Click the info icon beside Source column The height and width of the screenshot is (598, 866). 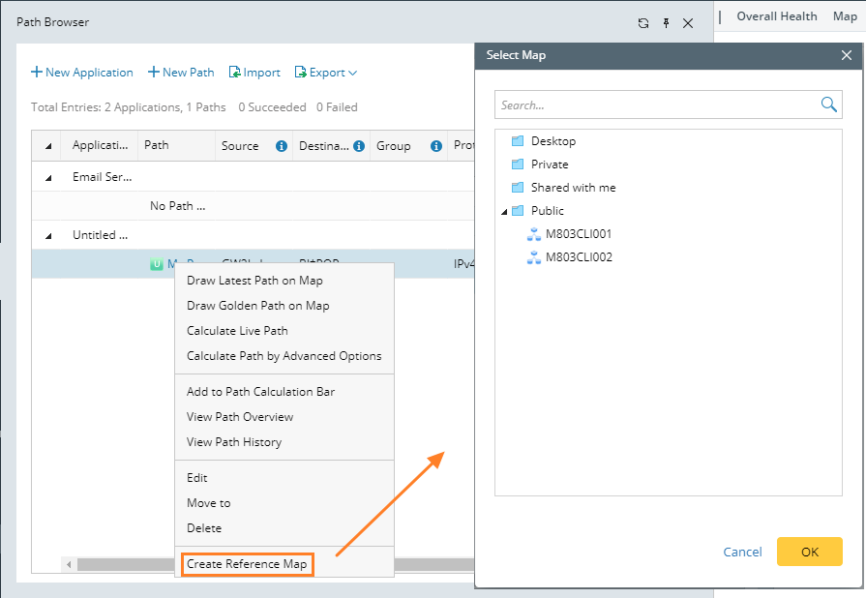282,146
